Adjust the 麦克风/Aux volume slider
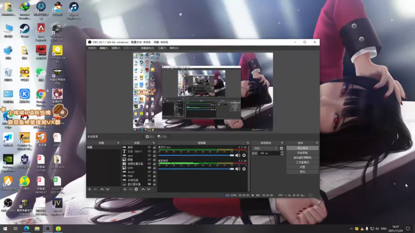The height and width of the screenshot is (233, 415). (x=196, y=155)
